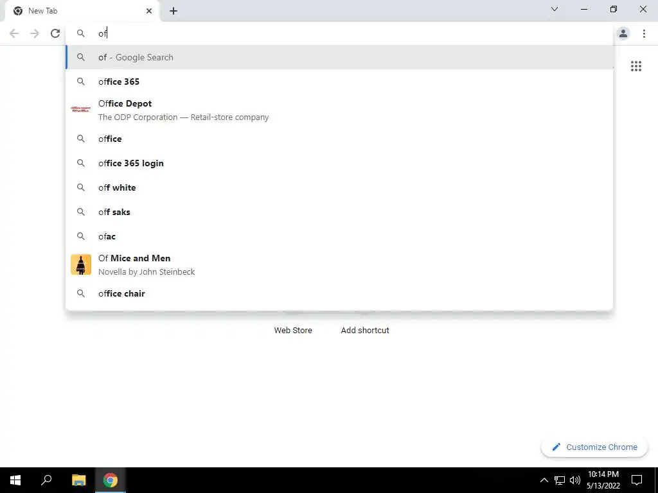This screenshot has width=658, height=493.
Task: Open the volume speaker tray icon
Action: (575, 480)
